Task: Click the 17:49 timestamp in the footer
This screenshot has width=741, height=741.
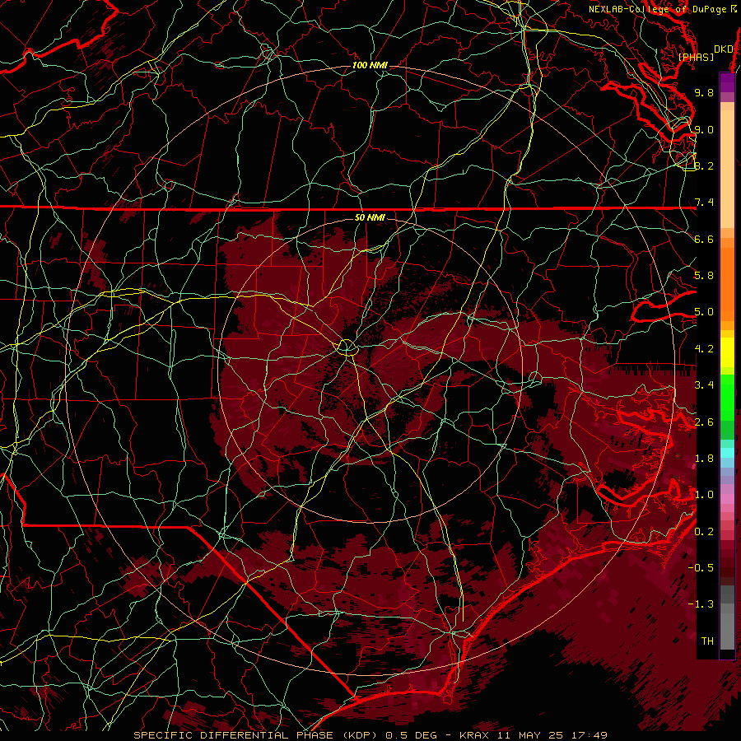Action: 590,735
